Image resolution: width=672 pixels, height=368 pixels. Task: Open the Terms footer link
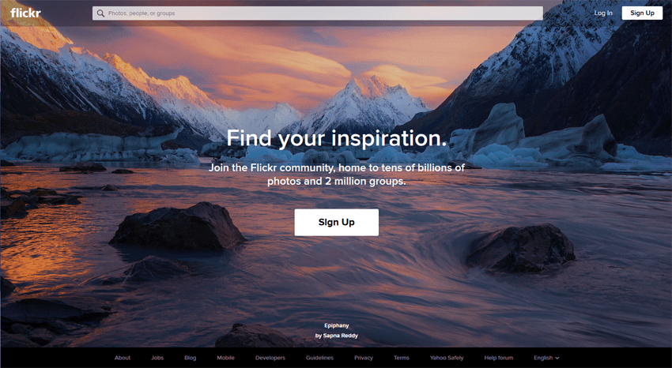[x=402, y=358]
